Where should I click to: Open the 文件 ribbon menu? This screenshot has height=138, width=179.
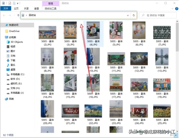click(x=6, y=8)
